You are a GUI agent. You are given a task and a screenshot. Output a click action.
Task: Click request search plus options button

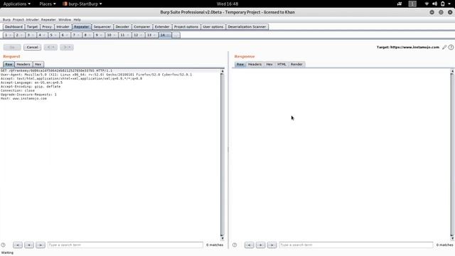coord(29,245)
